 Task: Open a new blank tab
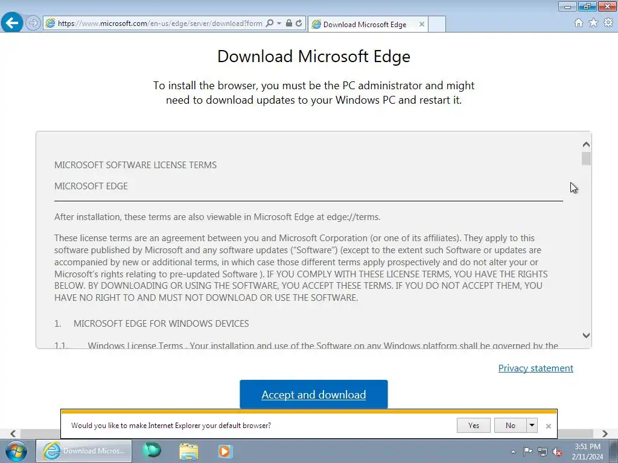click(437, 24)
